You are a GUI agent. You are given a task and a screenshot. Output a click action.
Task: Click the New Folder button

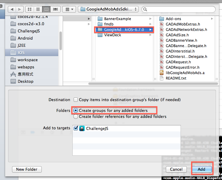(x=27, y=169)
